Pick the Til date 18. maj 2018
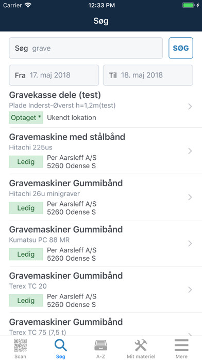 click(x=148, y=76)
